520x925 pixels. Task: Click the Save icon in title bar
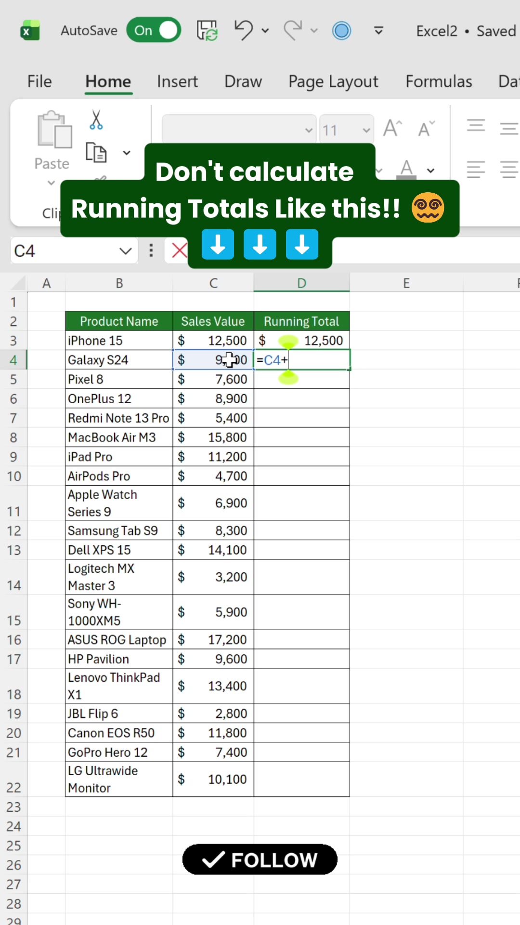[207, 30]
